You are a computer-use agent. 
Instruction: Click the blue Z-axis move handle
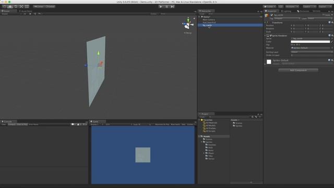click(x=86, y=65)
